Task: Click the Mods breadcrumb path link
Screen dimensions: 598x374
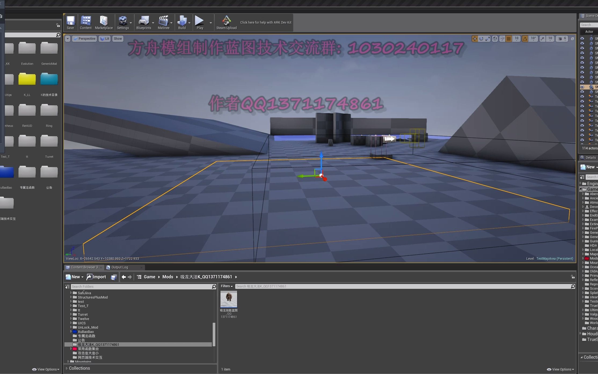Action: click(x=168, y=277)
